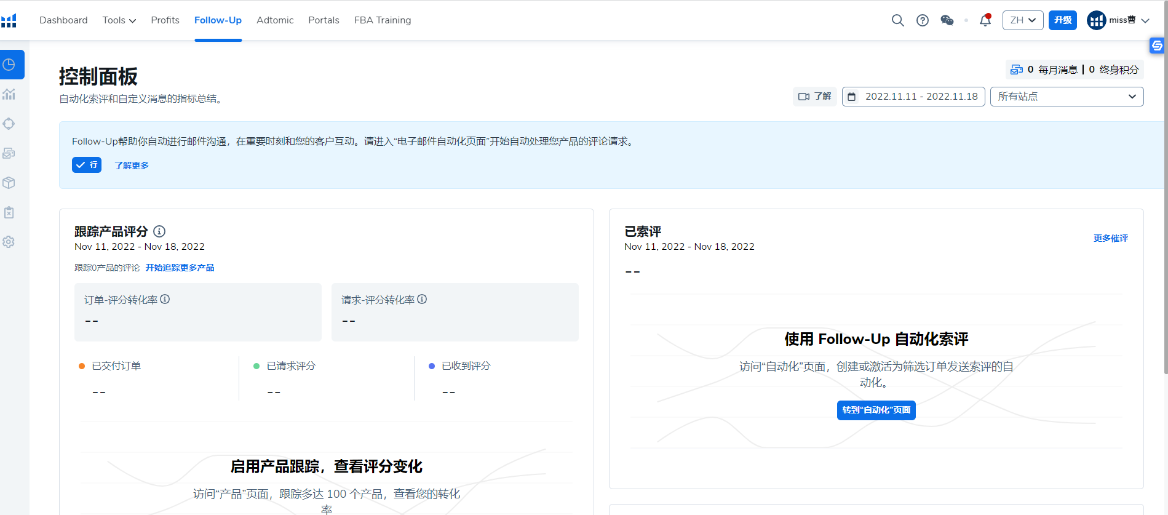Screen dimensions: 1168x515
Task: Click the 行 confirm button in banner
Action: click(87, 165)
